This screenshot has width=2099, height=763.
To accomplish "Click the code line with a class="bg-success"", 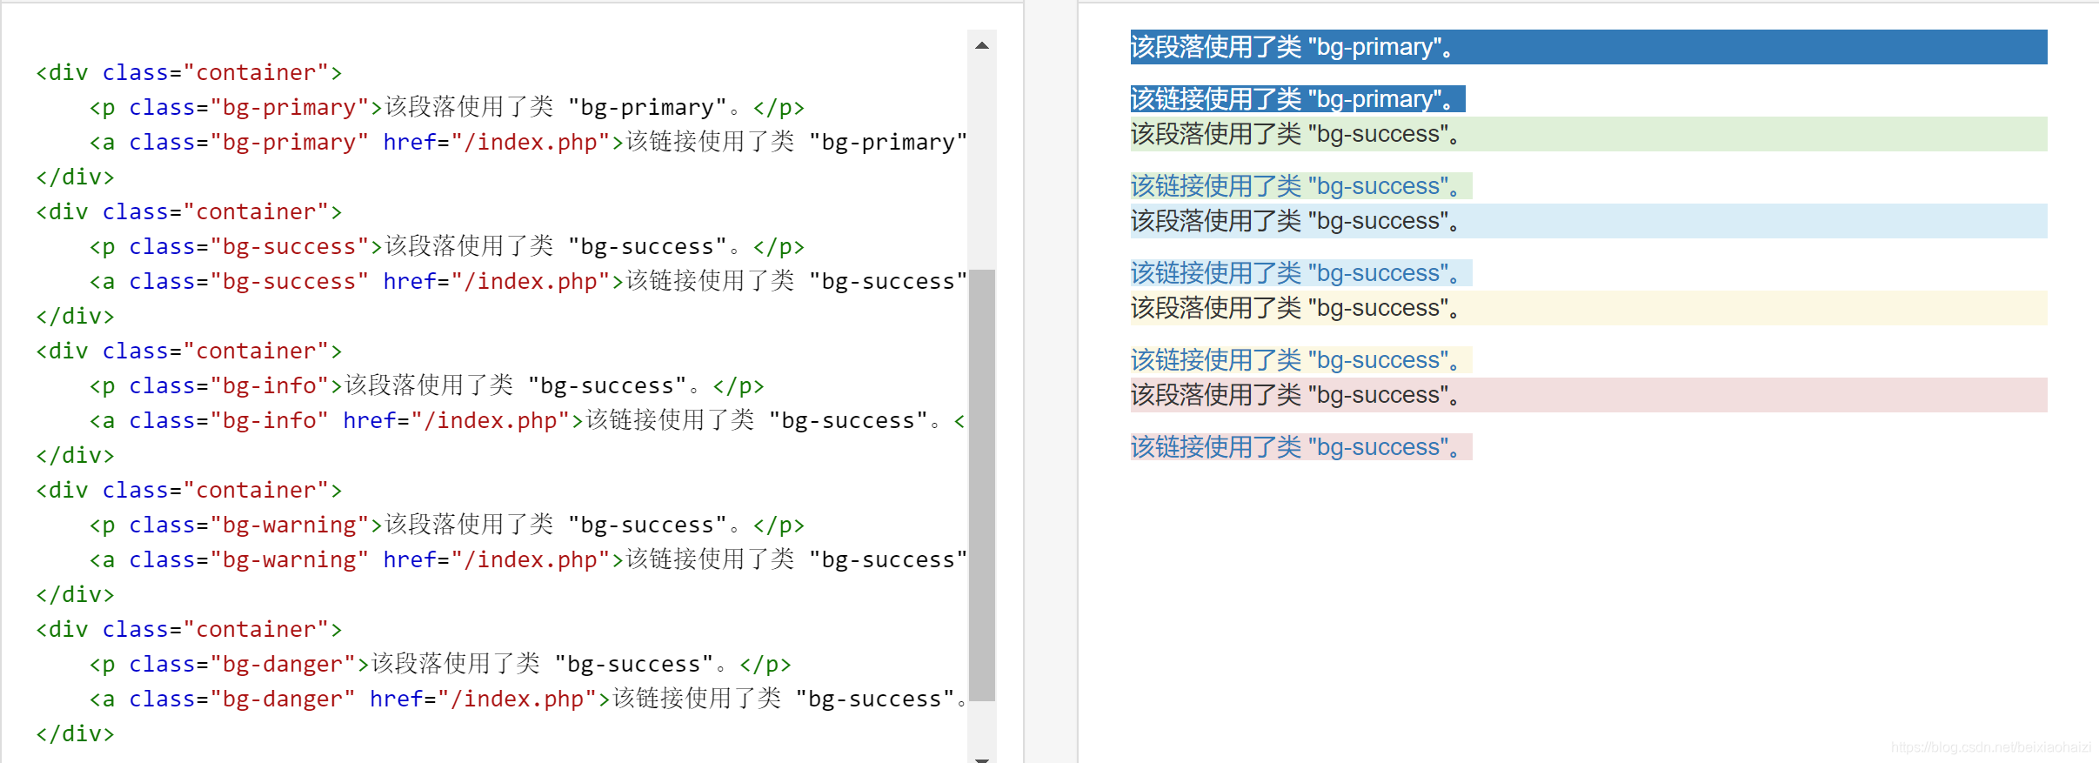I will [528, 281].
